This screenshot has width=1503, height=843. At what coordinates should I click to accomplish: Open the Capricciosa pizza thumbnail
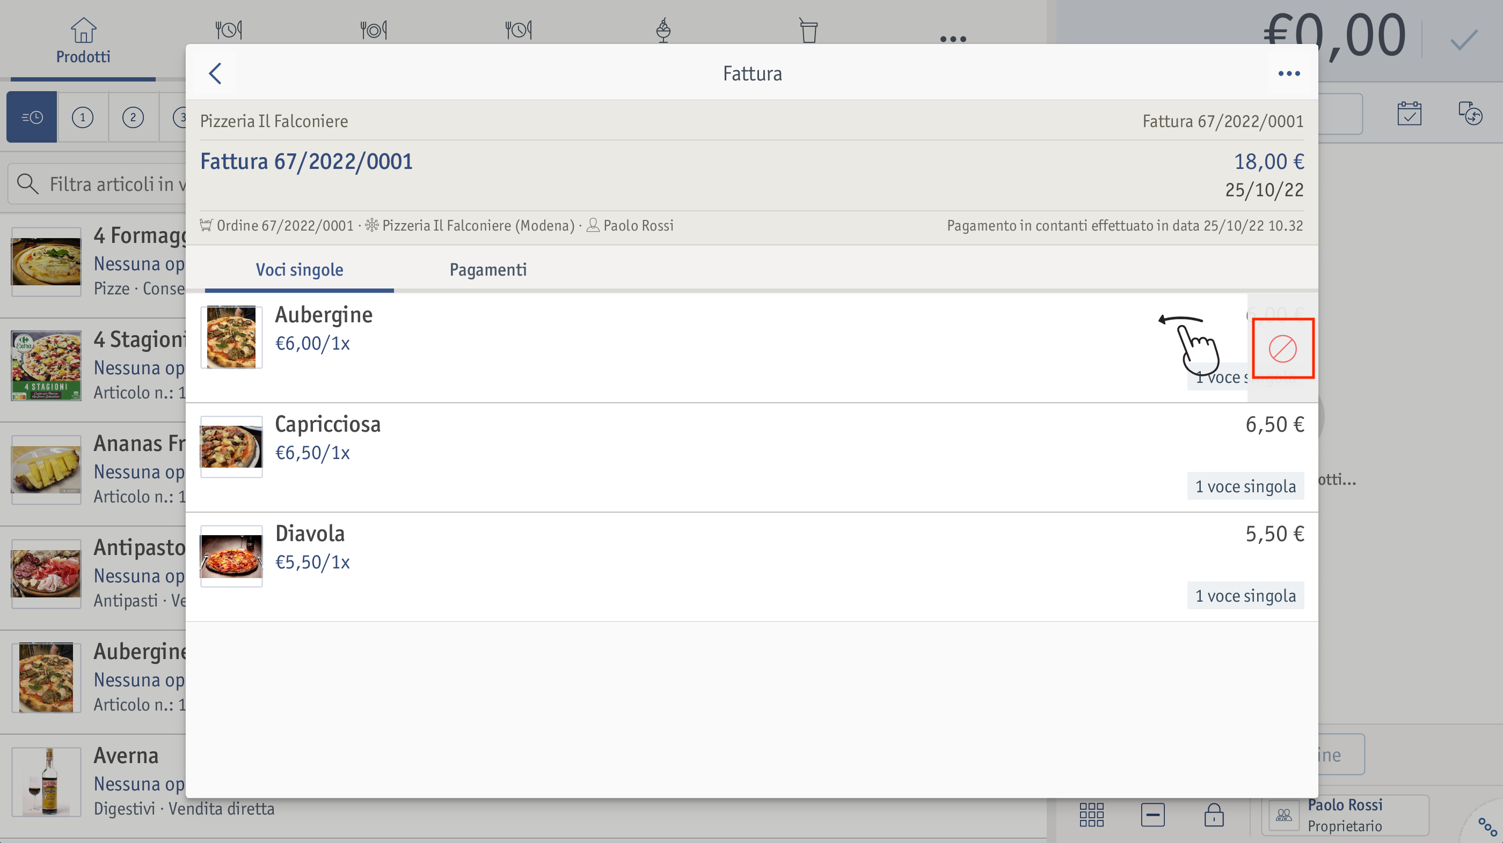tap(232, 447)
